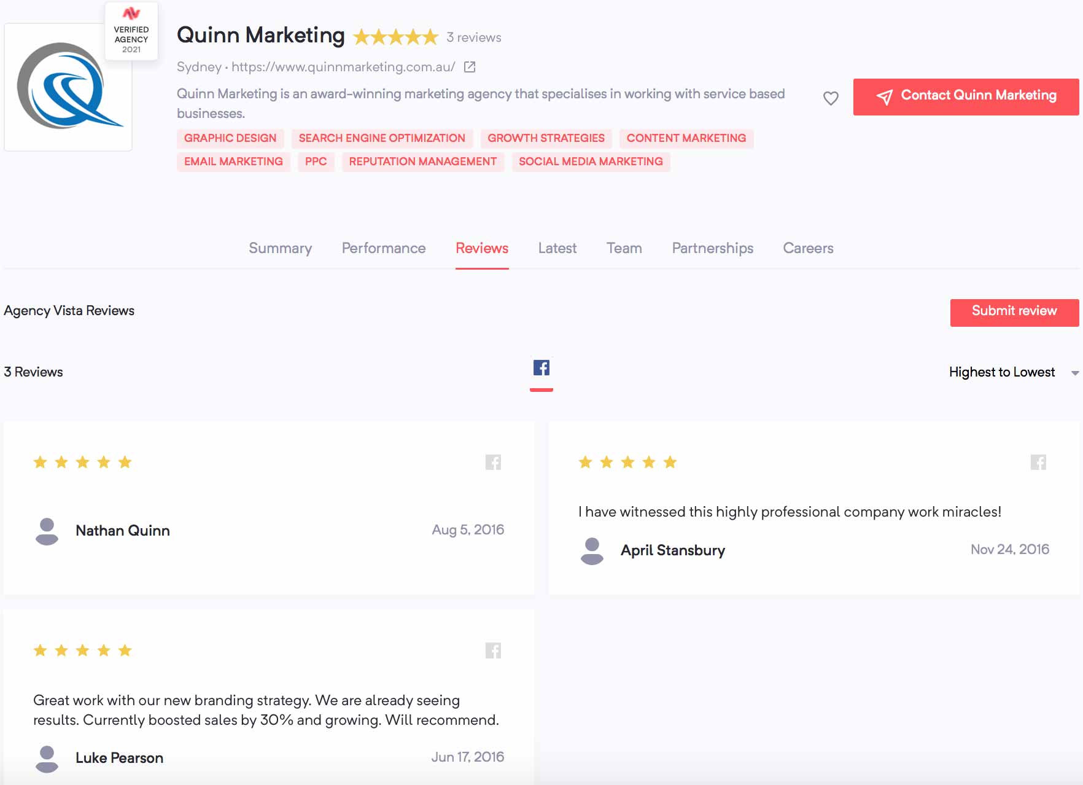1083x785 pixels.
Task: Switch to the Latest tab
Action: coord(557,248)
